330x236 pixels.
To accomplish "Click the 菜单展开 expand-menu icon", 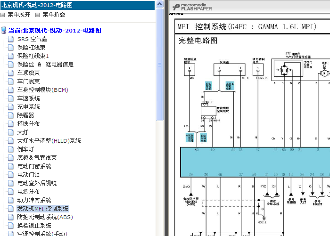I will [x=2, y=15].
